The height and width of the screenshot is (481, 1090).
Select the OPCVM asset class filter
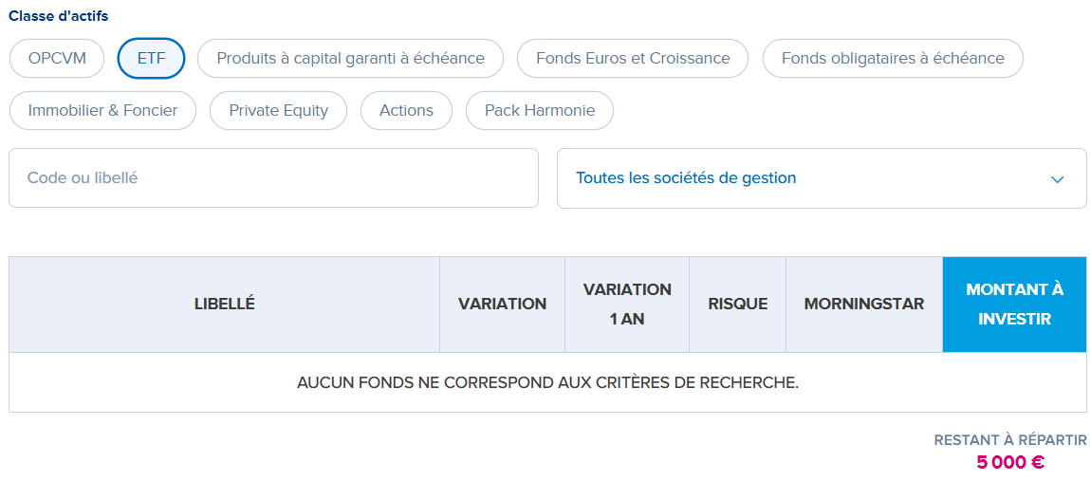pyautogui.click(x=57, y=59)
